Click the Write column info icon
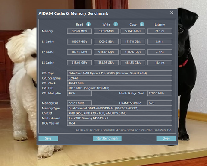Viewport: 207px width, 166px height. 116,24
